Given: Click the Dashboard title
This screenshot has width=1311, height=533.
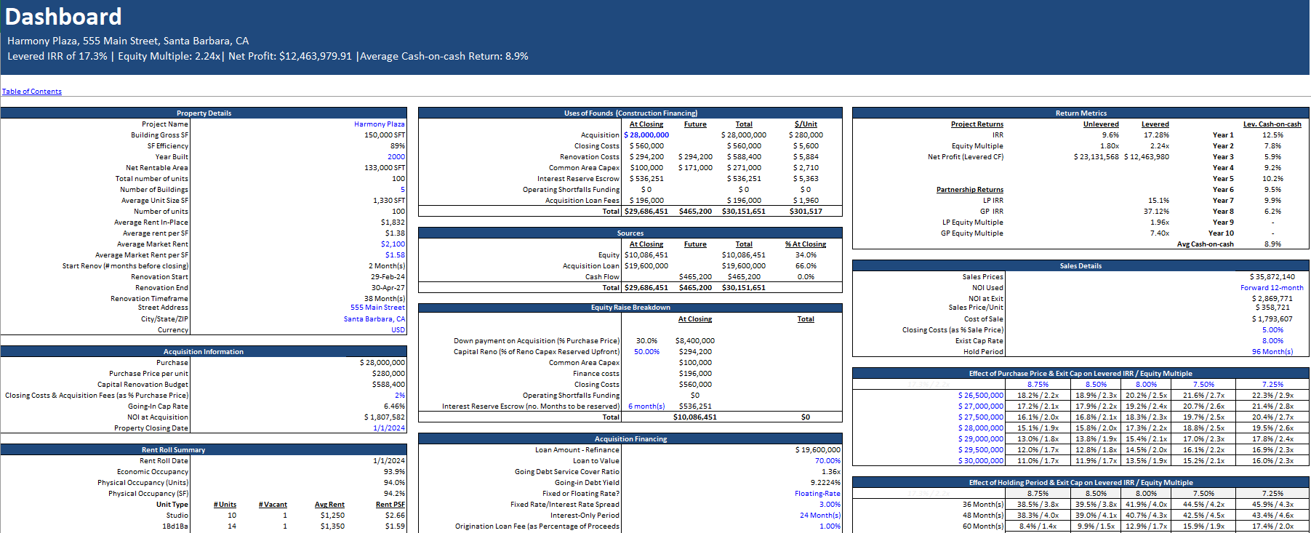Looking at the screenshot, I should [63, 17].
